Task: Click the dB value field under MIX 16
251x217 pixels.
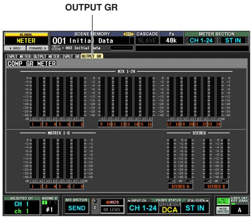Action: click(x=149, y=119)
